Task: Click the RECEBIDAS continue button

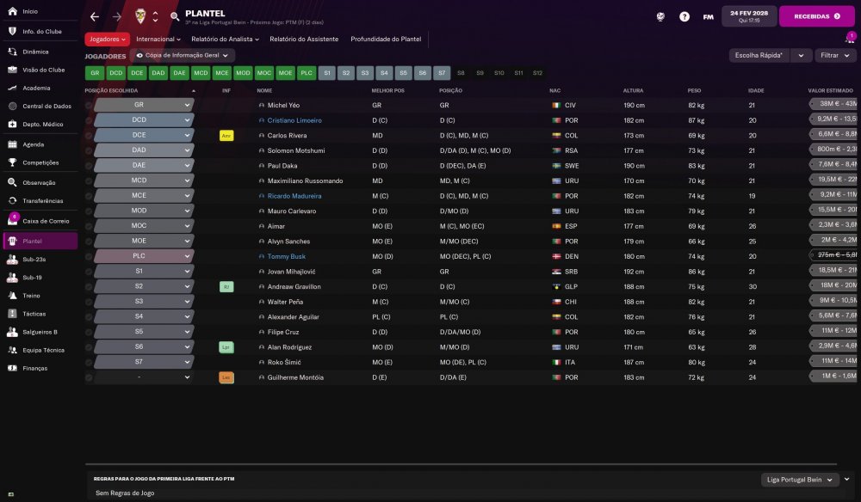Action: pos(816,16)
